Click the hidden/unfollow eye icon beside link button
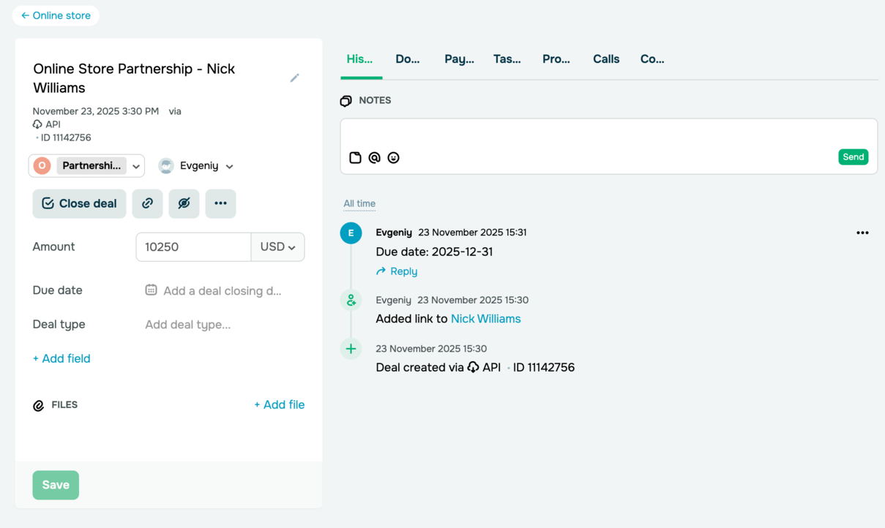This screenshot has height=528, width=885. tap(184, 203)
